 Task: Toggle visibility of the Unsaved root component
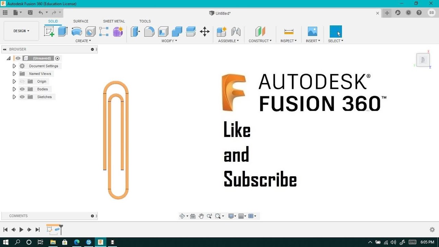click(18, 58)
